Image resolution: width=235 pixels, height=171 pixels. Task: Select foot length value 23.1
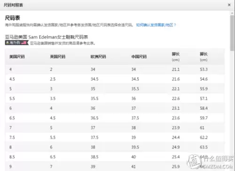pos(176,108)
